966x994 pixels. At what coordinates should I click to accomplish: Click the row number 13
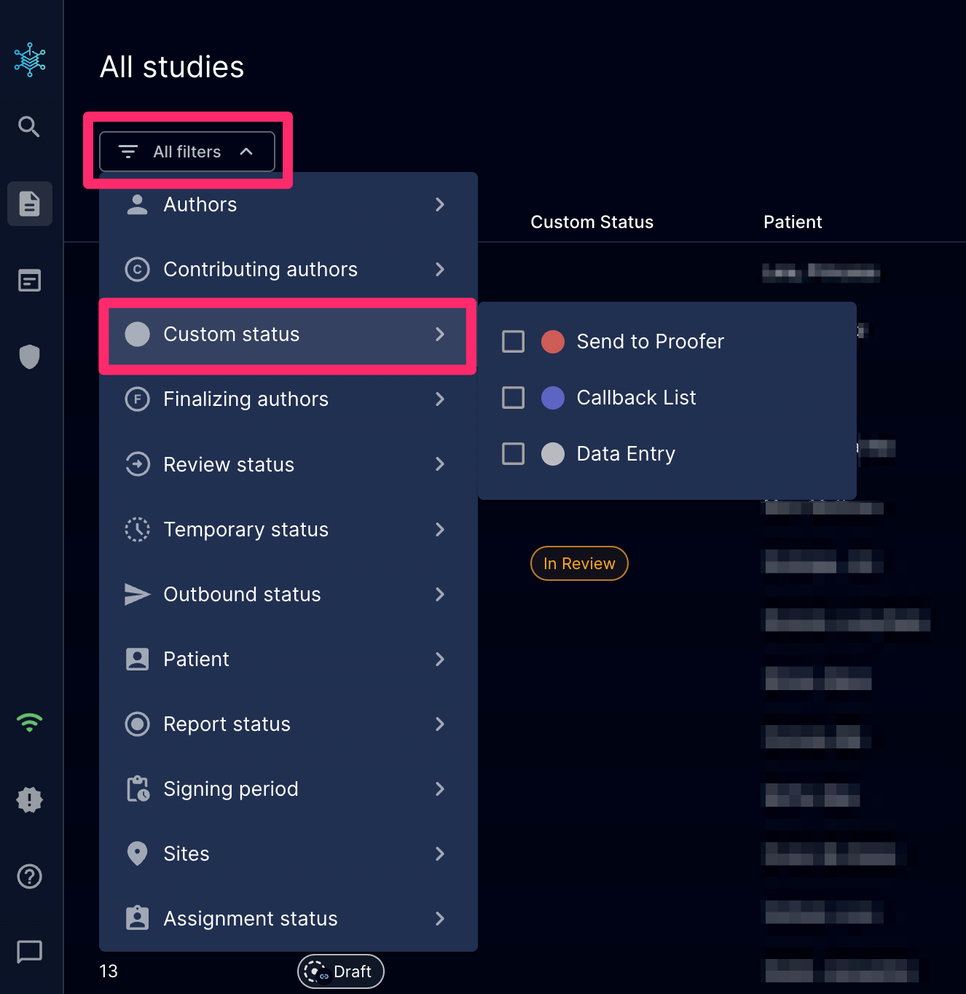[109, 971]
